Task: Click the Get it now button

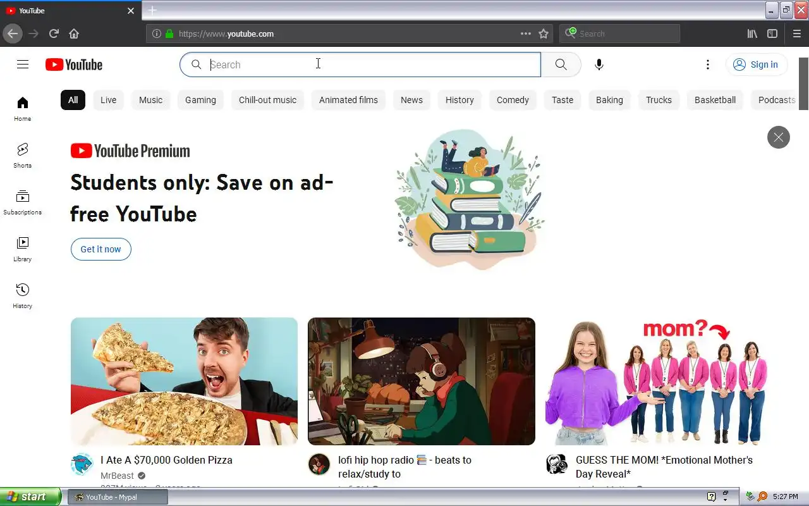Action: click(101, 249)
